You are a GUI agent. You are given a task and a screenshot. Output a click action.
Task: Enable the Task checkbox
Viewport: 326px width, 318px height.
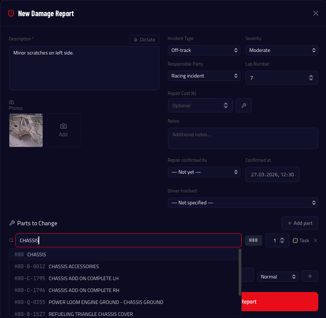[x=295, y=241]
